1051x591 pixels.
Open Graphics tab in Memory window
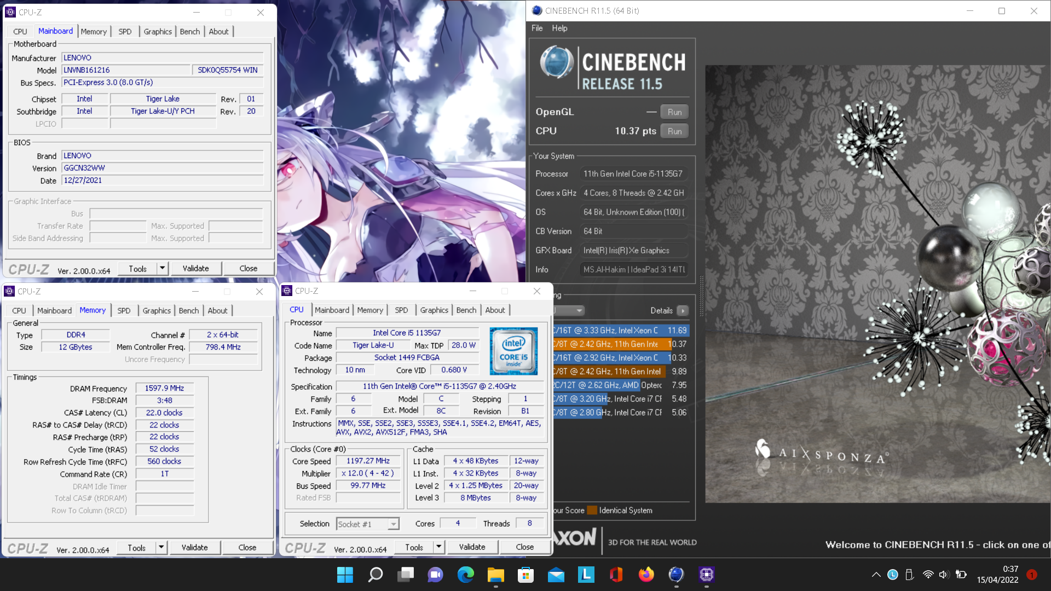(x=157, y=310)
